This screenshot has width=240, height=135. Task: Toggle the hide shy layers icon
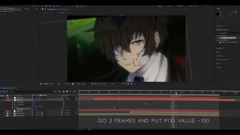click(63, 91)
